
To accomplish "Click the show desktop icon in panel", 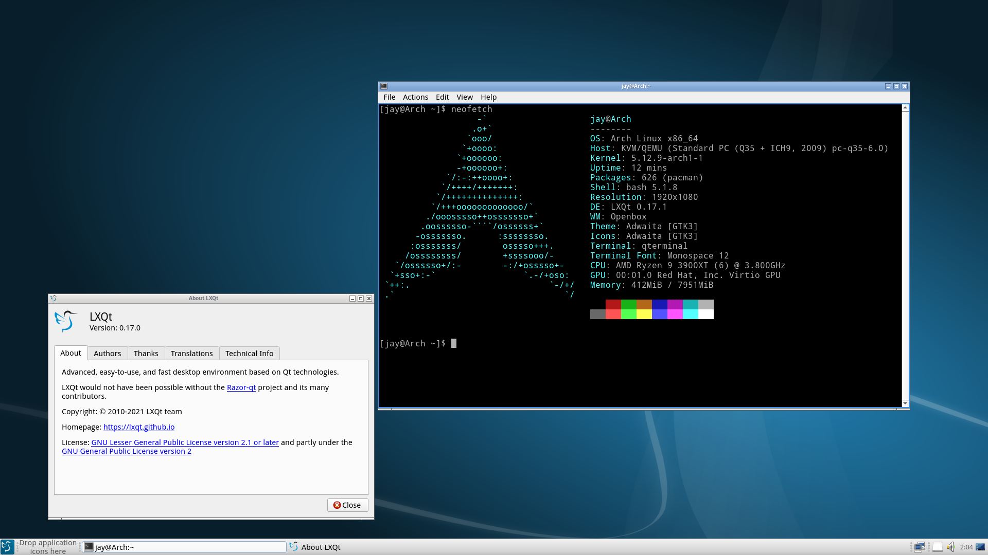I will coord(980,547).
